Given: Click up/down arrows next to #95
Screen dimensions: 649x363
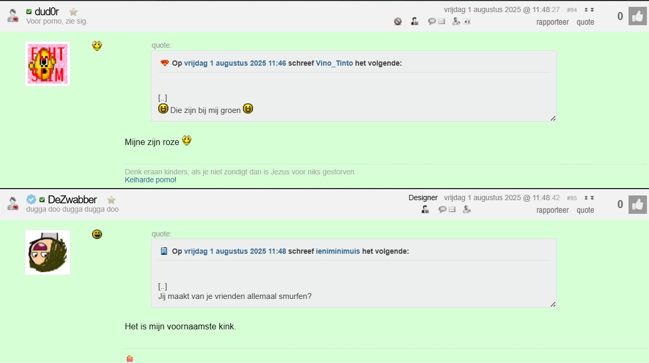Looking at the screenshot, I should pyautogui.click(x=590, y=198).
